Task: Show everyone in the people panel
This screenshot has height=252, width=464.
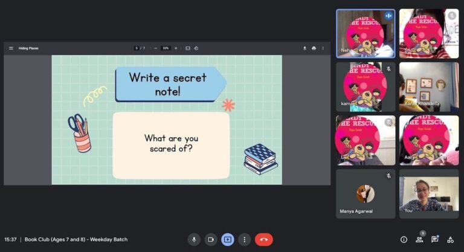Action: point(419,239)
